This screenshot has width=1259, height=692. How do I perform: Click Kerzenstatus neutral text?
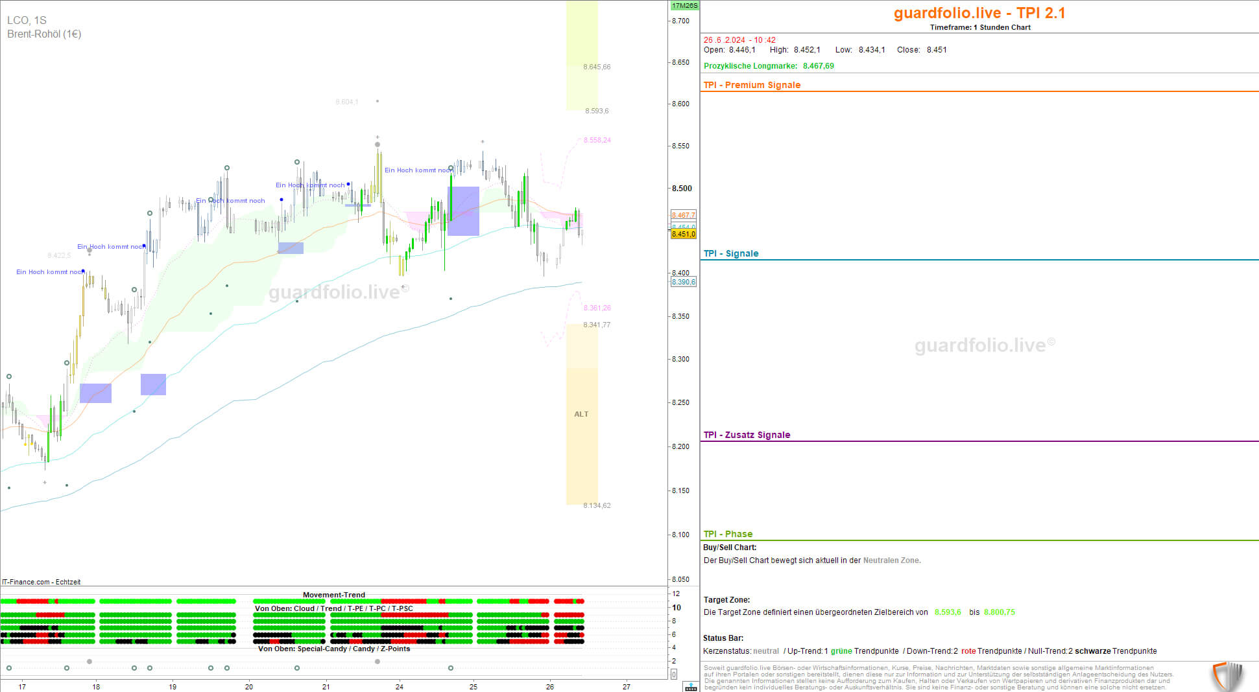point(766,651)
